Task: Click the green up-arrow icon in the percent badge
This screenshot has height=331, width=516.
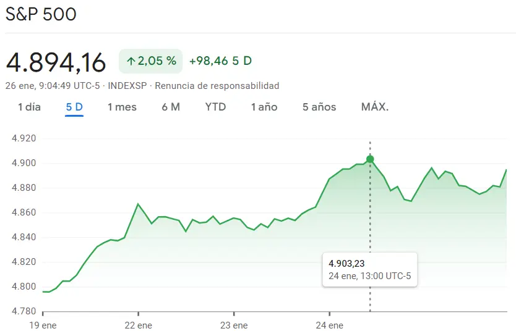Action: 131,61
